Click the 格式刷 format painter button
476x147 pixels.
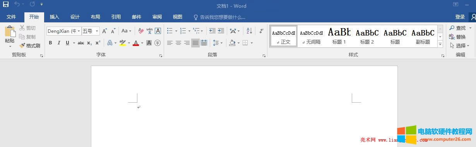[30, 46]
